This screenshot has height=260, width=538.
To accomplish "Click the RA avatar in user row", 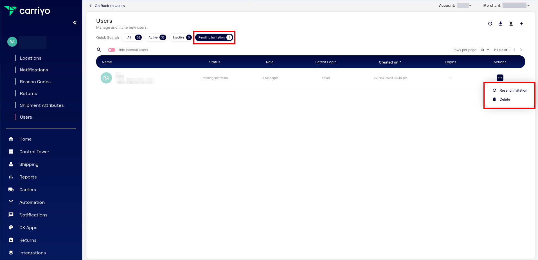I will 106,78.
